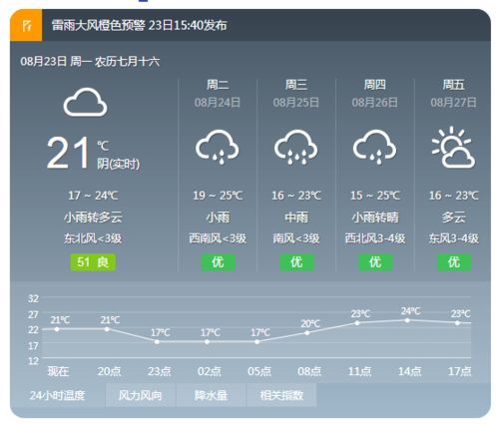Click the 14点 time axis label
The image size is (499, 428).
[410, 371]
